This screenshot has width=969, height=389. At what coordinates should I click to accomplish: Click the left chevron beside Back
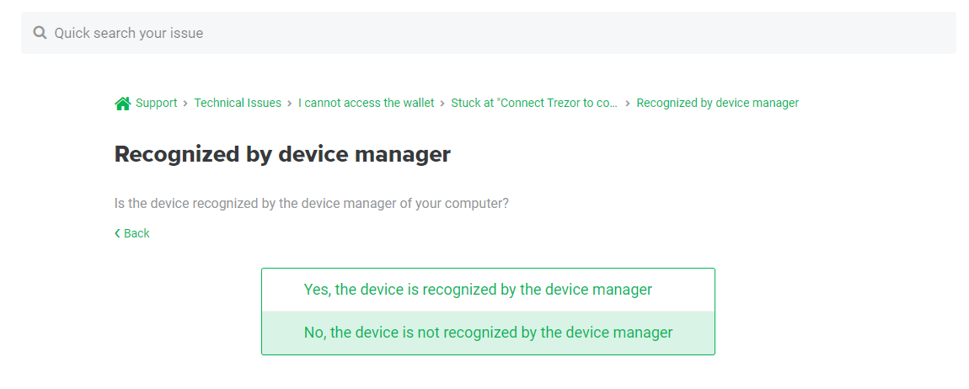tap(117, 233)
